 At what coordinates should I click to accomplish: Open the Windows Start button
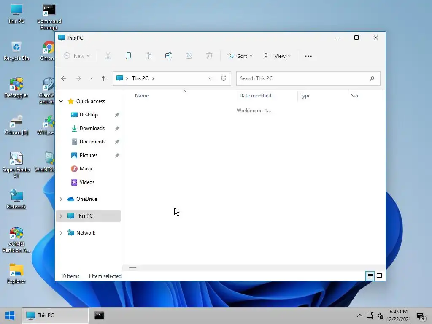(10, 316)
